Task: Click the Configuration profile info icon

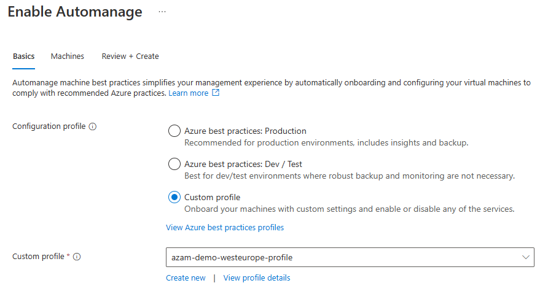Action: (93, 126)
